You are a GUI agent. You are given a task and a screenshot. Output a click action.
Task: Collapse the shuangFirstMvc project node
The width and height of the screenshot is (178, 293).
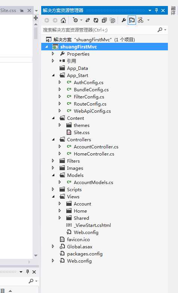(x=46, y=47)
